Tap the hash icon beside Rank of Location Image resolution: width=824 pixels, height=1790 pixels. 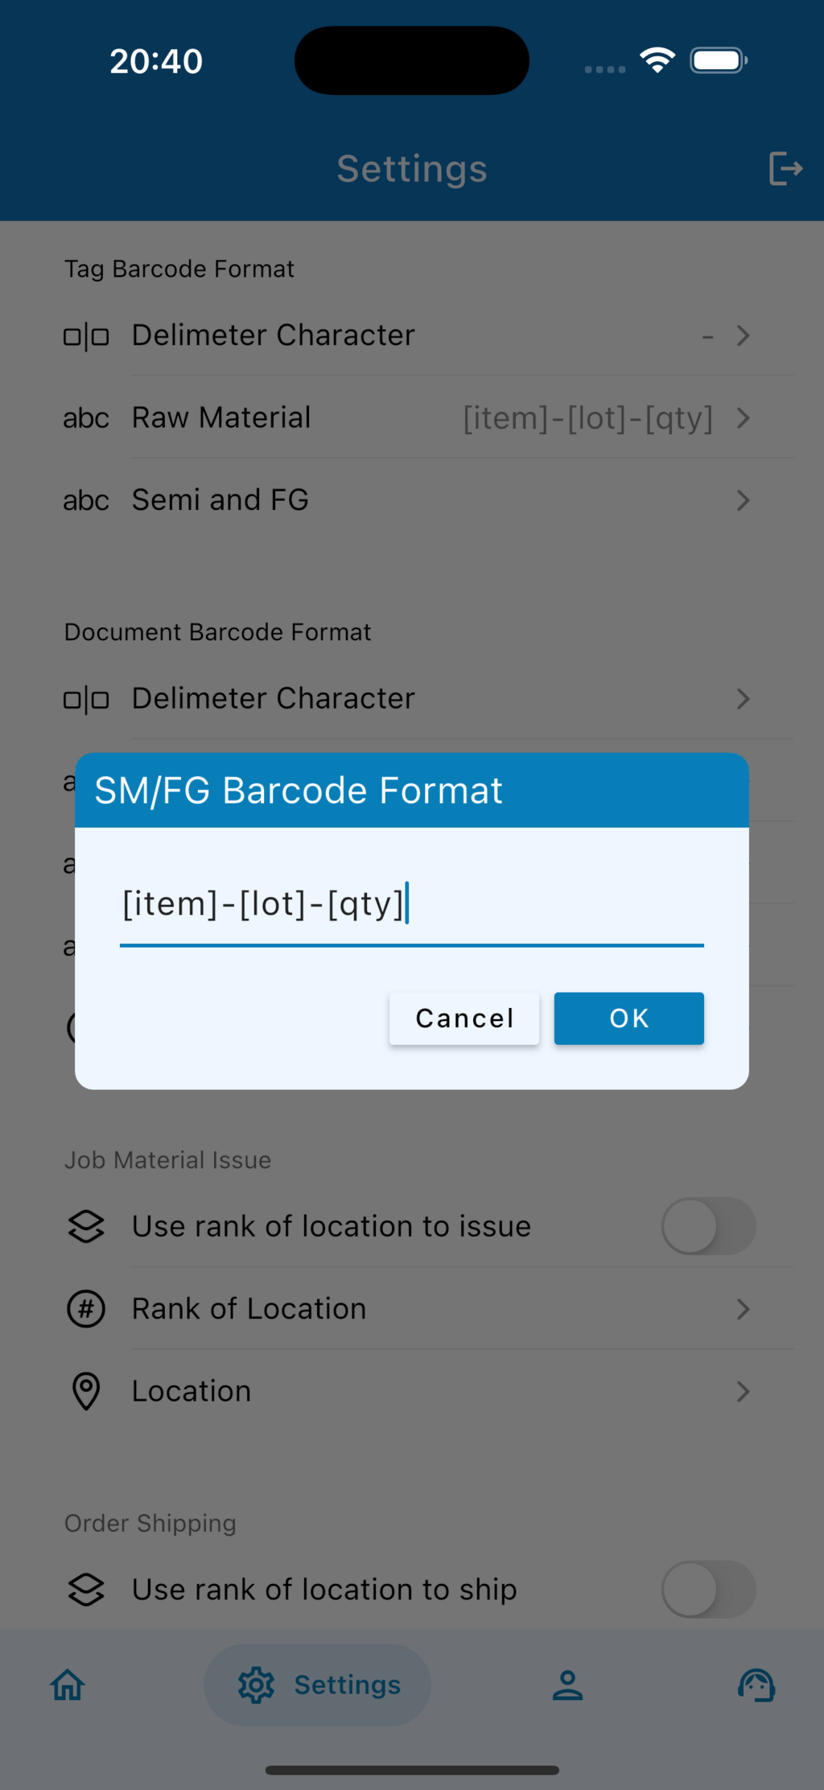[x=86, y=1309]
